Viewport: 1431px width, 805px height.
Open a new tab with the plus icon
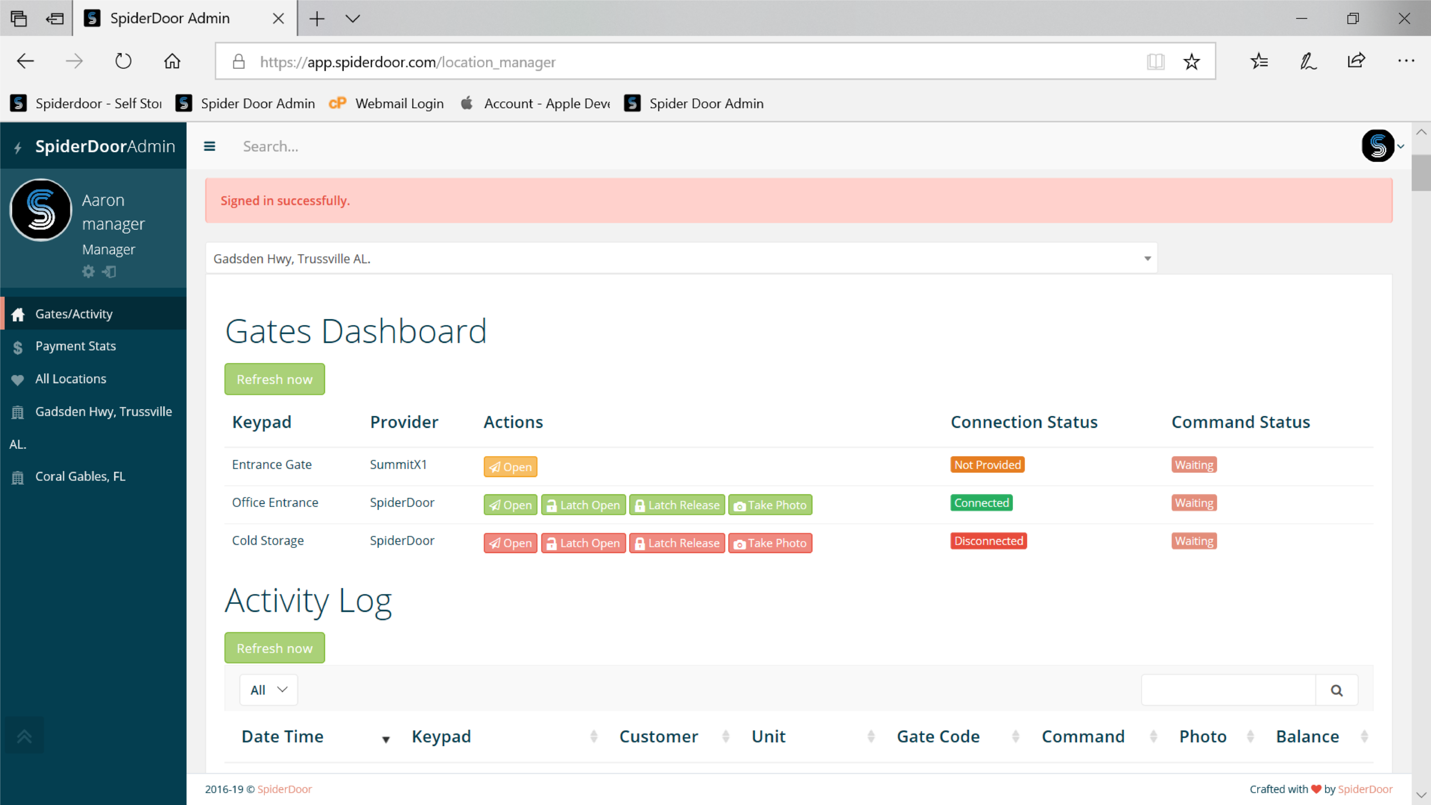[x=317, y=19]
